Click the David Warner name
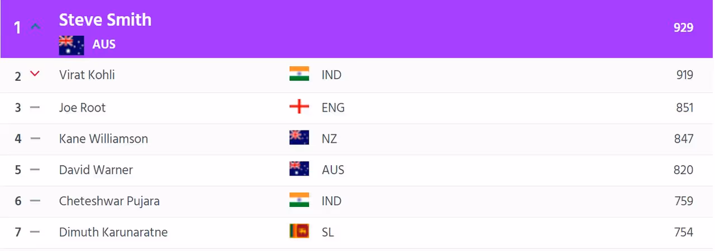 coord(96,170)
